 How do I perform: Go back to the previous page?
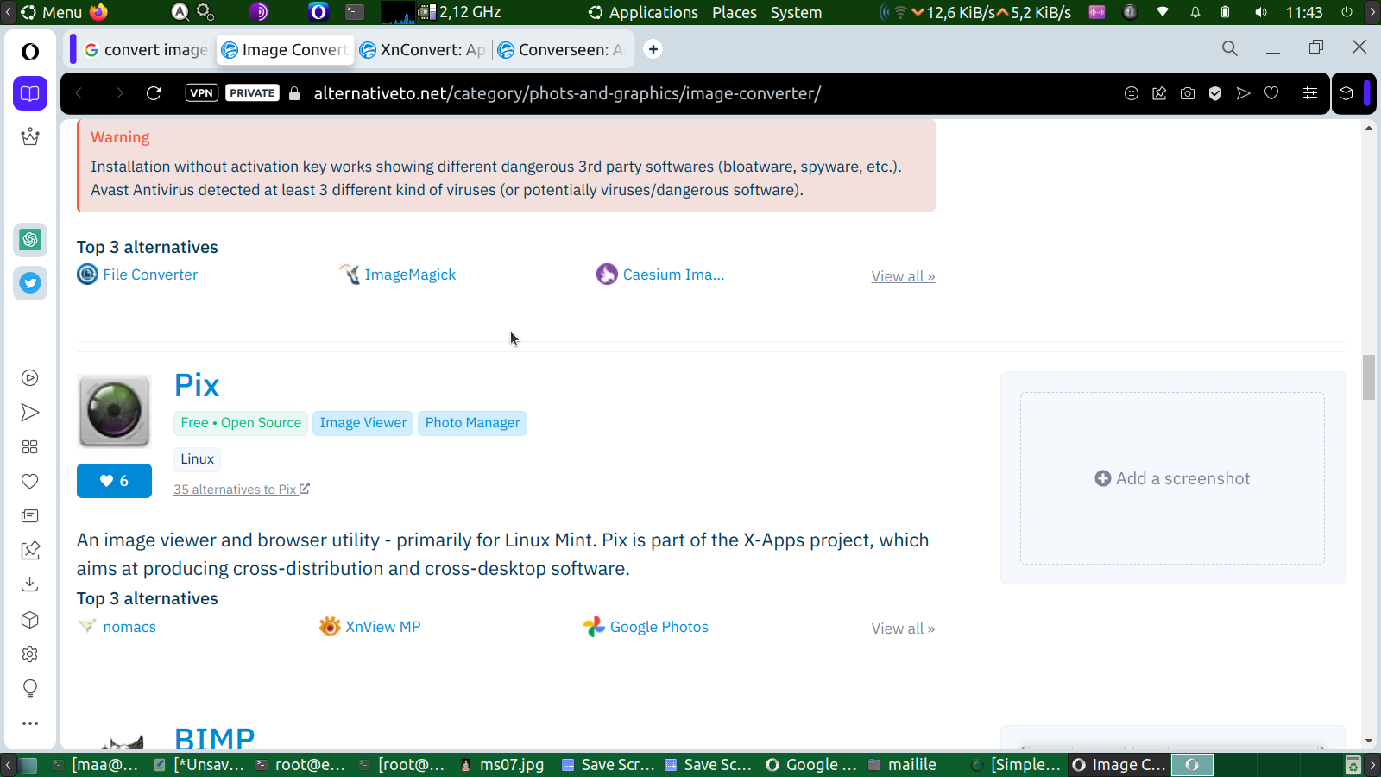click(x=79, y=93)
